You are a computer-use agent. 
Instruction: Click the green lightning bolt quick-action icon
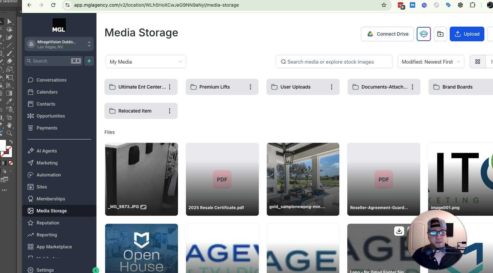click(89, 61)
